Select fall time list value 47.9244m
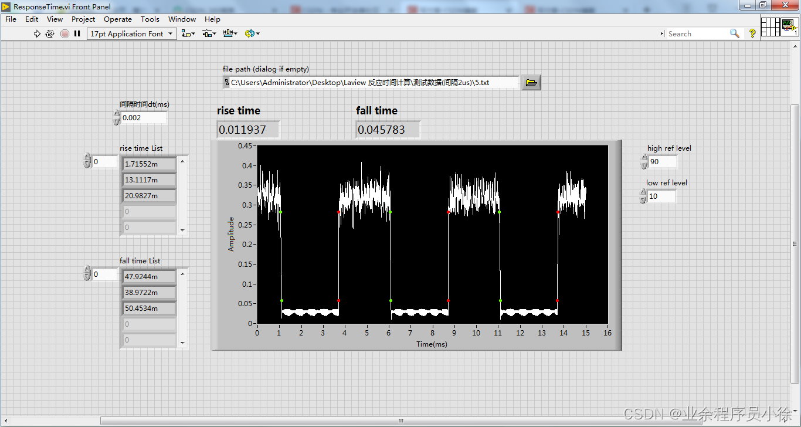The image size is (801, 427). 149,277
